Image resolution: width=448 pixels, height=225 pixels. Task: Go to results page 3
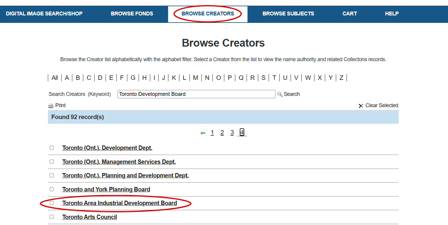pos(232,133)
